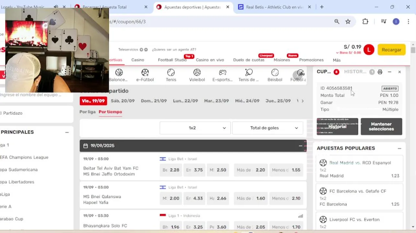Image resolution: width=416 pixels, height=233 pixels.
Task: Choose the Béisbol sport icon
Action: pos(275,72)
